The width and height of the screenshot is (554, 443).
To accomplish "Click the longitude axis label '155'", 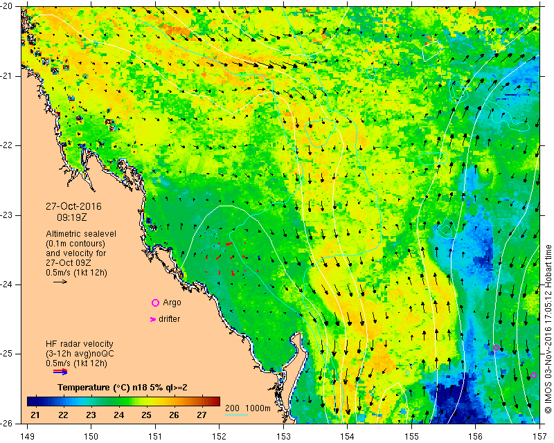I will pos(411,437).
